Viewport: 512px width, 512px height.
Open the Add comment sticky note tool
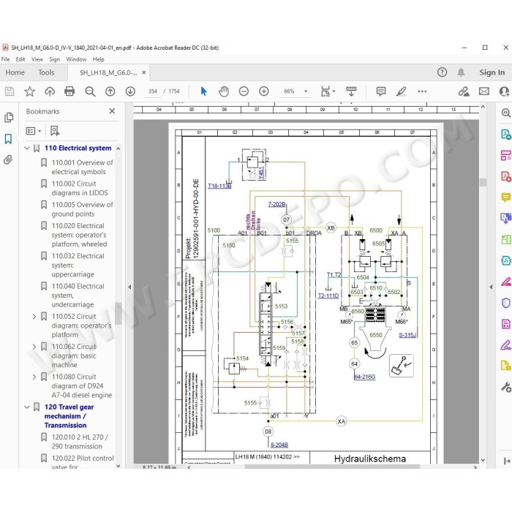coord(381,91)
